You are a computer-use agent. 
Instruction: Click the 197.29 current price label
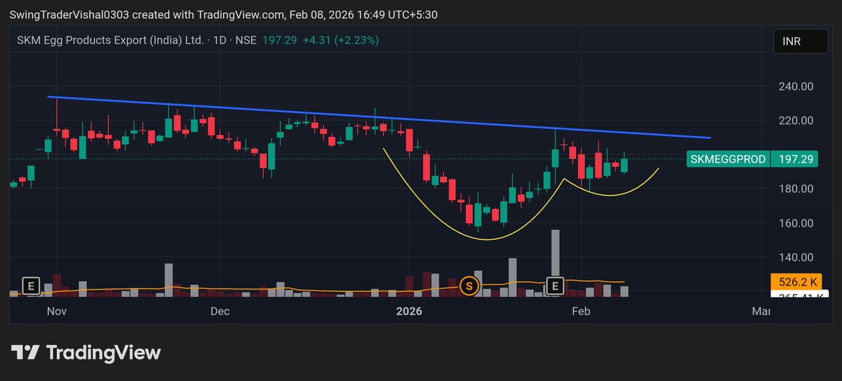[x=796, y=159]
